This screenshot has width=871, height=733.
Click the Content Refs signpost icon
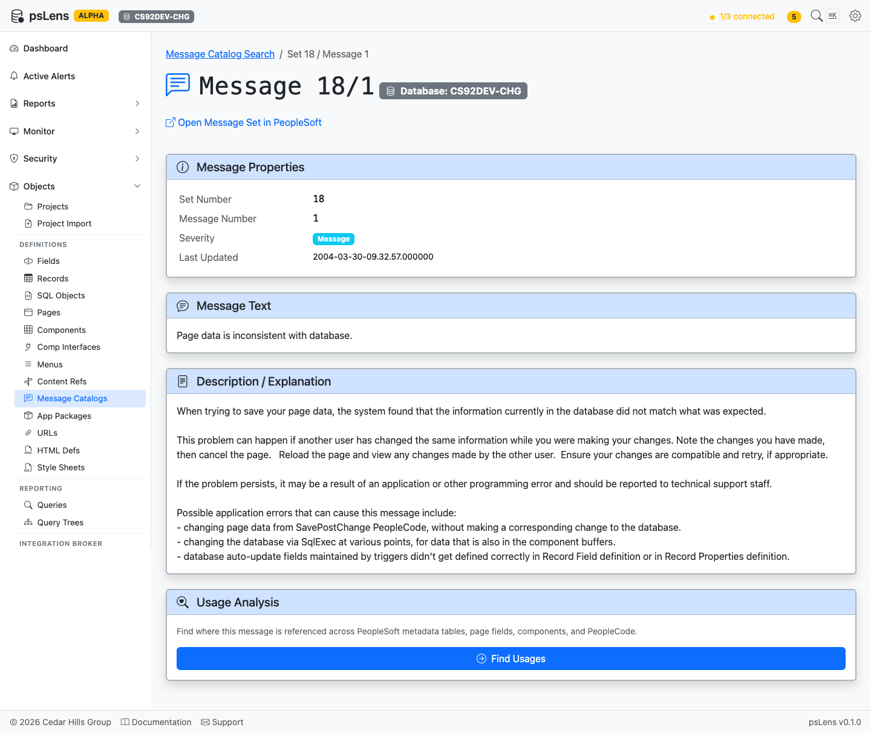(x=28, y=381)
